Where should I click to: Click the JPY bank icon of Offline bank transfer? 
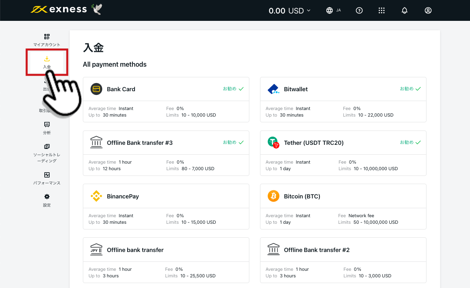coord(96,250)
